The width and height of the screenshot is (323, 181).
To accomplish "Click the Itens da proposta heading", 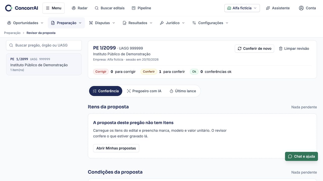I will [108, 107].
